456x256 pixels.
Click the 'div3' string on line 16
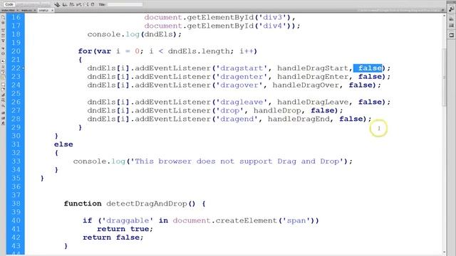pos(272,17)
